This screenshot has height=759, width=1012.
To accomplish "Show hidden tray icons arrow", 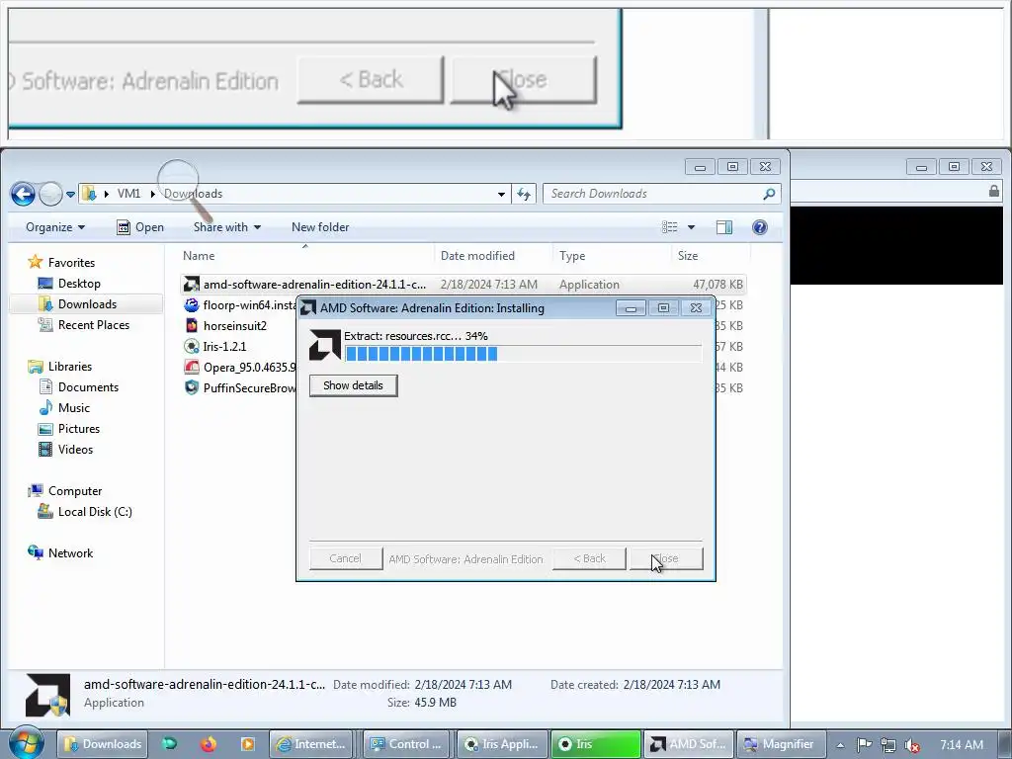I will click(840, 745).
